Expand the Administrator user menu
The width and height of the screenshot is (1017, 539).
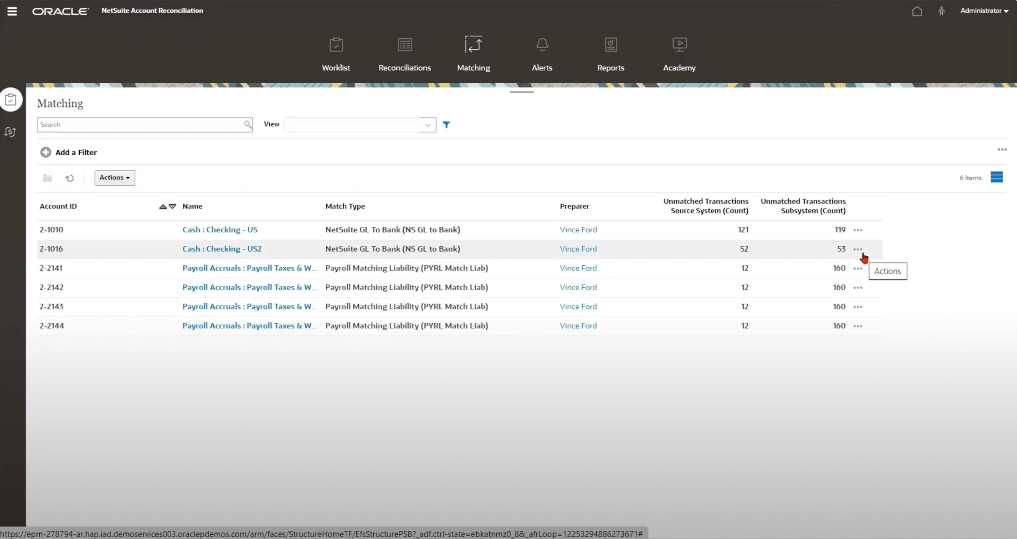click(x=984, y=11)
